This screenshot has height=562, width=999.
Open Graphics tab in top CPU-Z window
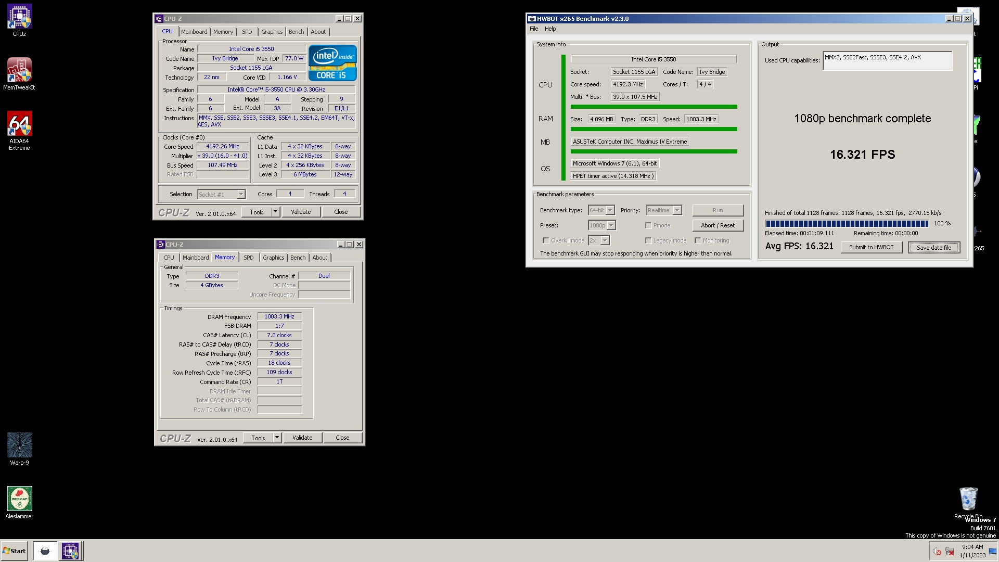tap(272, 32)
